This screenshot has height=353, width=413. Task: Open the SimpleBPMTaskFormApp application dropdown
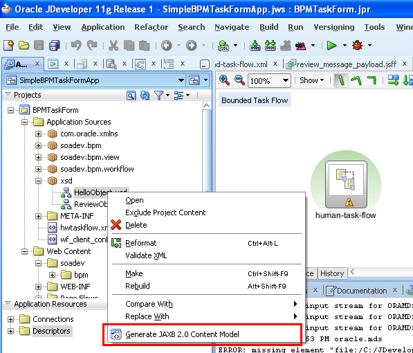tap(181, 80)
